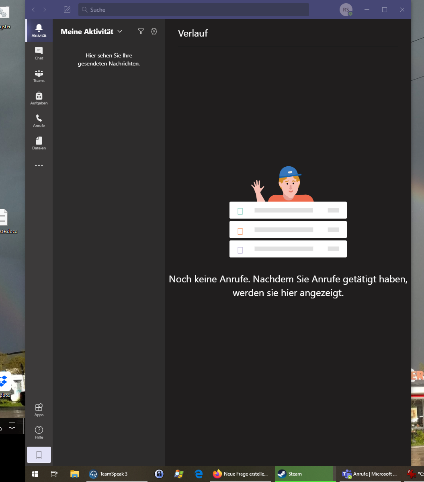Open Aufgaben in the Teams sidebar
The image size is (424, 482).
point(39,98)
